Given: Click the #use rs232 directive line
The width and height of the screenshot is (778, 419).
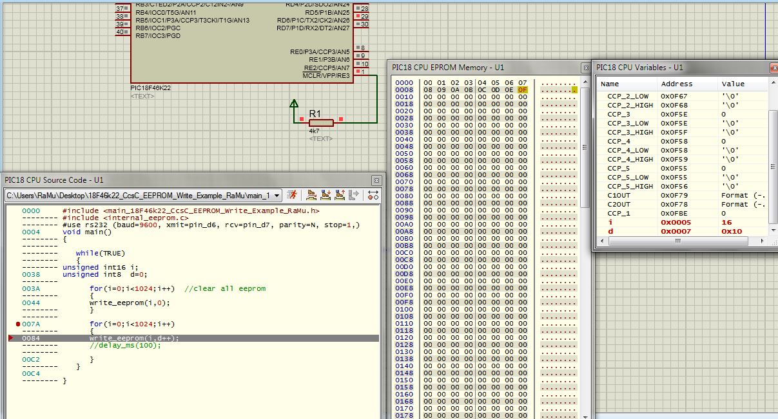Looking at the screenshot, I should (211, 225).
